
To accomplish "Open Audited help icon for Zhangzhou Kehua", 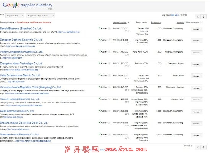I will click(110, 64).
